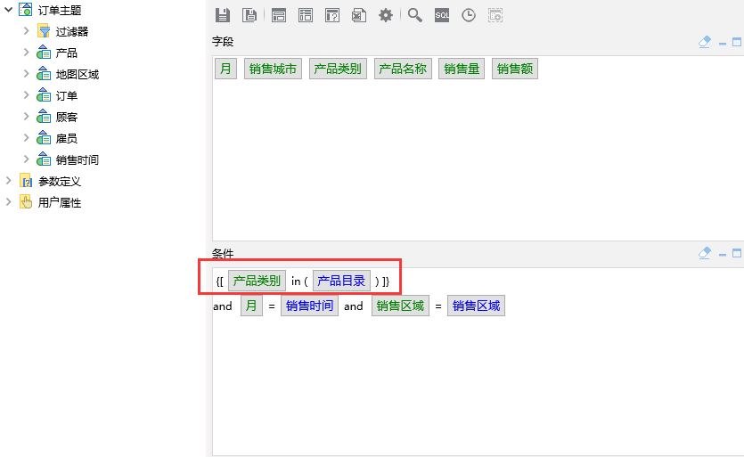Click the green 销售区域 field chip

(400, 306)
